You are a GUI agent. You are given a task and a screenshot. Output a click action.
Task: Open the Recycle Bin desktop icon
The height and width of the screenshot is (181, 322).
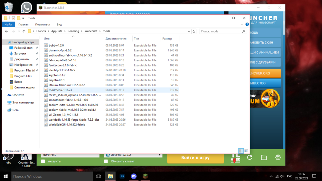pyautogui.click(x=9, y=7)
